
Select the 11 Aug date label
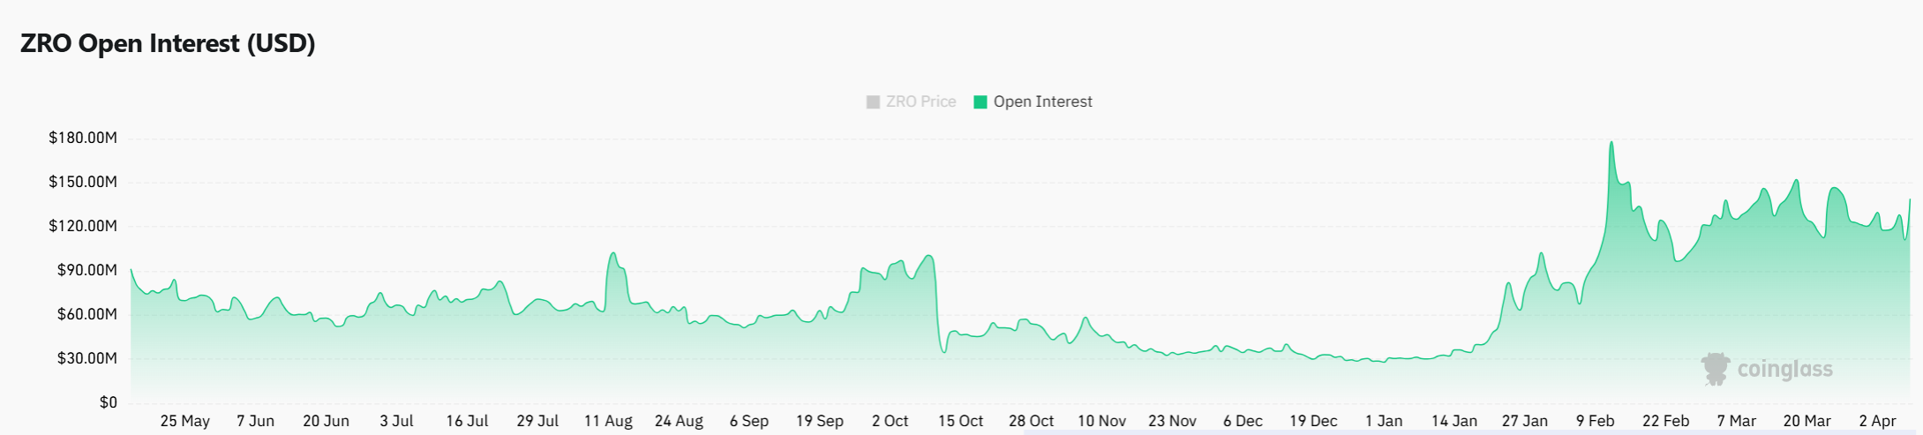tap(608, 421)
